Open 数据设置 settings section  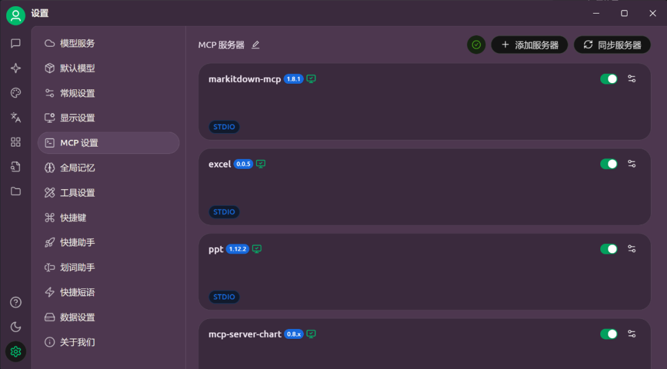[x=109, y=317]
